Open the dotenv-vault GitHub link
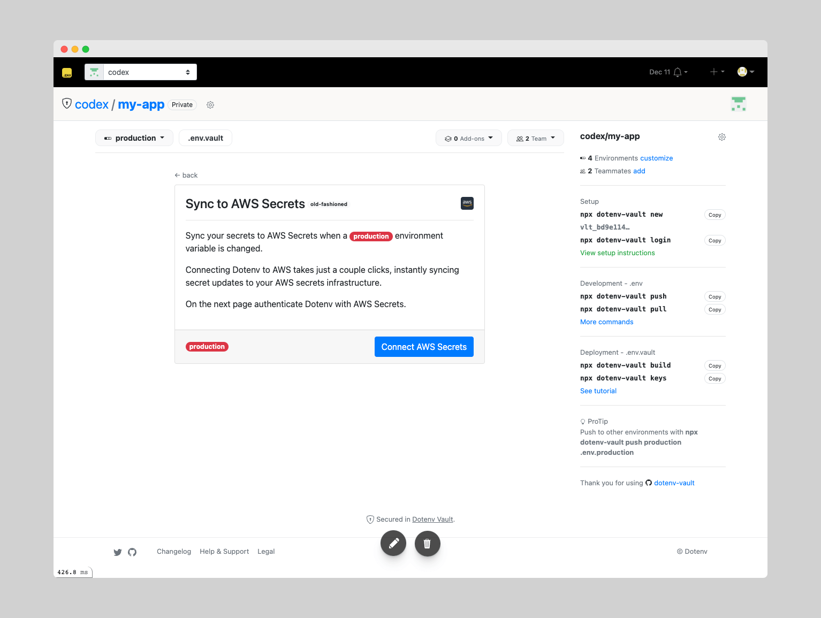 click(x=674, y=483)
